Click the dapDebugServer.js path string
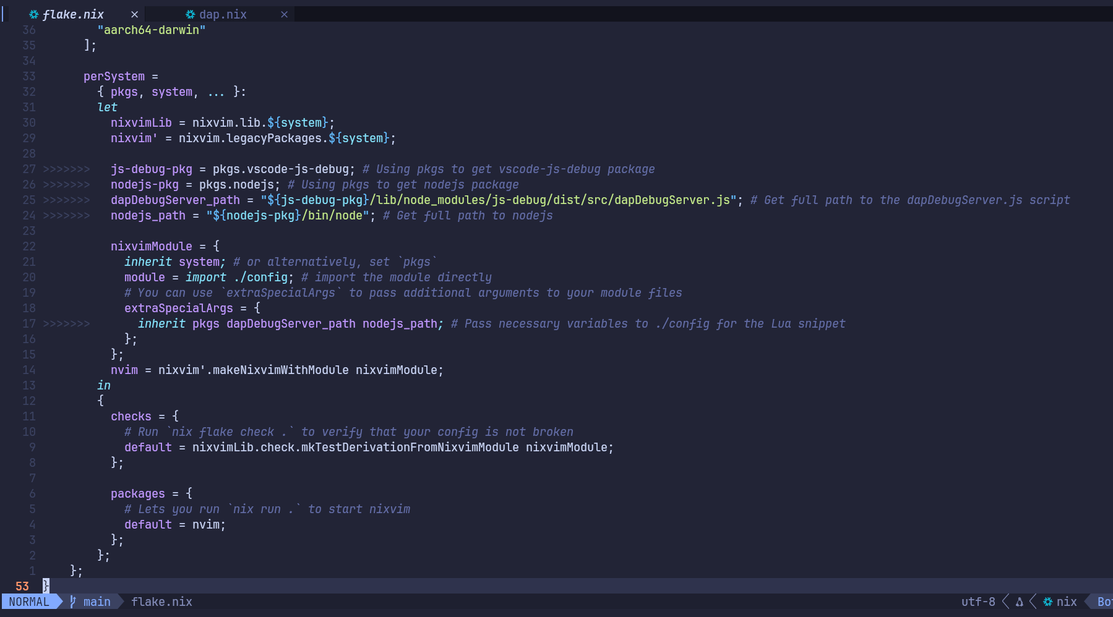This screenshot has height=617, width=1113. pos(499,200)
